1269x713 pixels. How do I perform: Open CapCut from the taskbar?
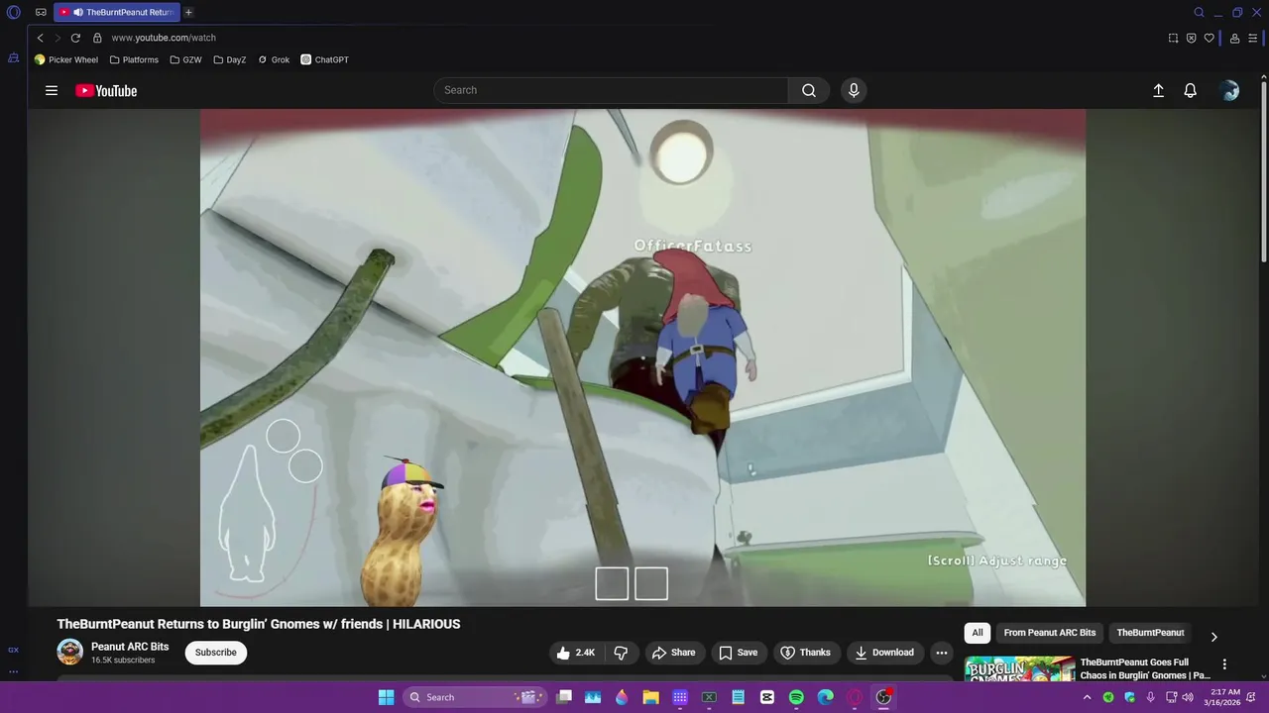click(767, 697)
